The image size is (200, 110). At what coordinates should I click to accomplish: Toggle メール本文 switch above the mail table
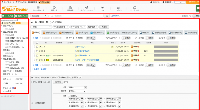150,38
